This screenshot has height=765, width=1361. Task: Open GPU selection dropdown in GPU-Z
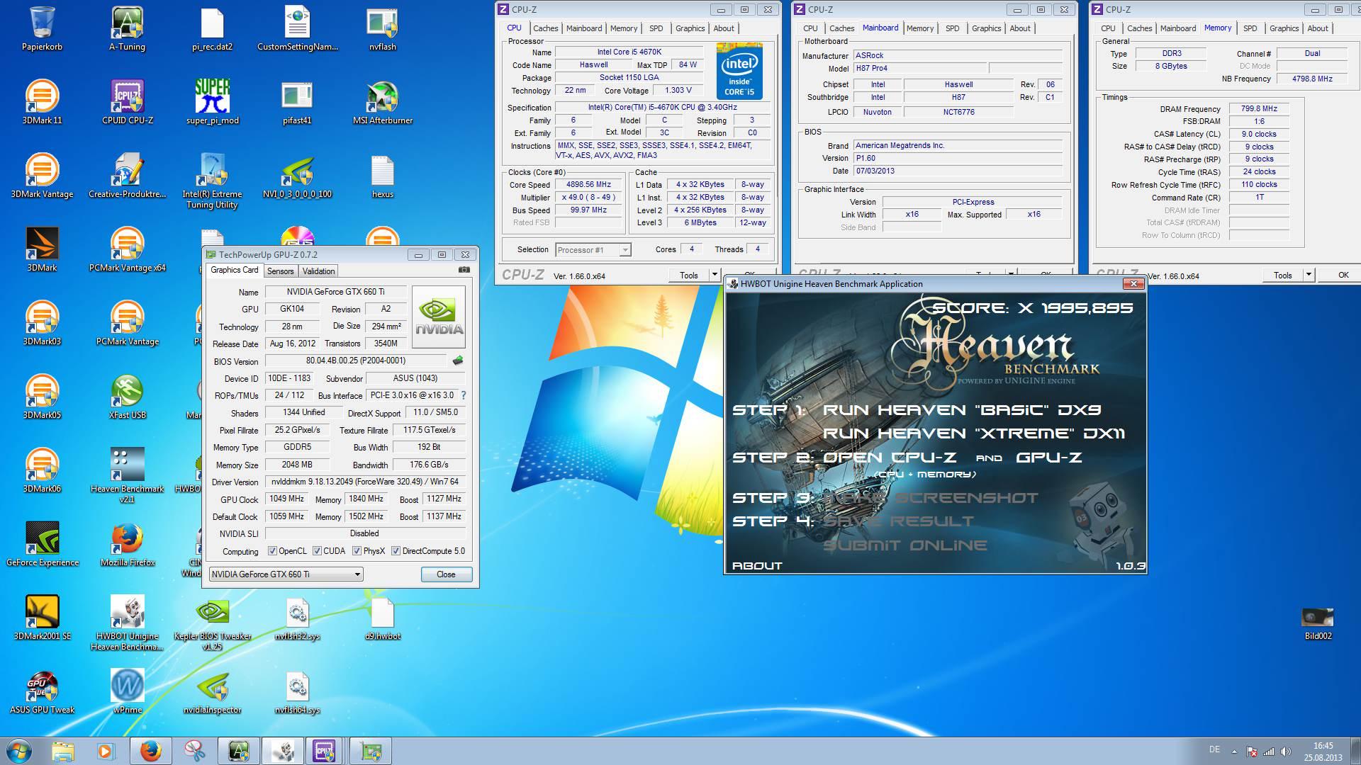[x=286, y=574]
